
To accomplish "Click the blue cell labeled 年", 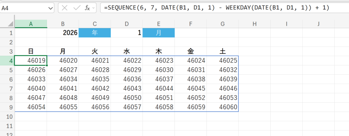I will point(95,33).
